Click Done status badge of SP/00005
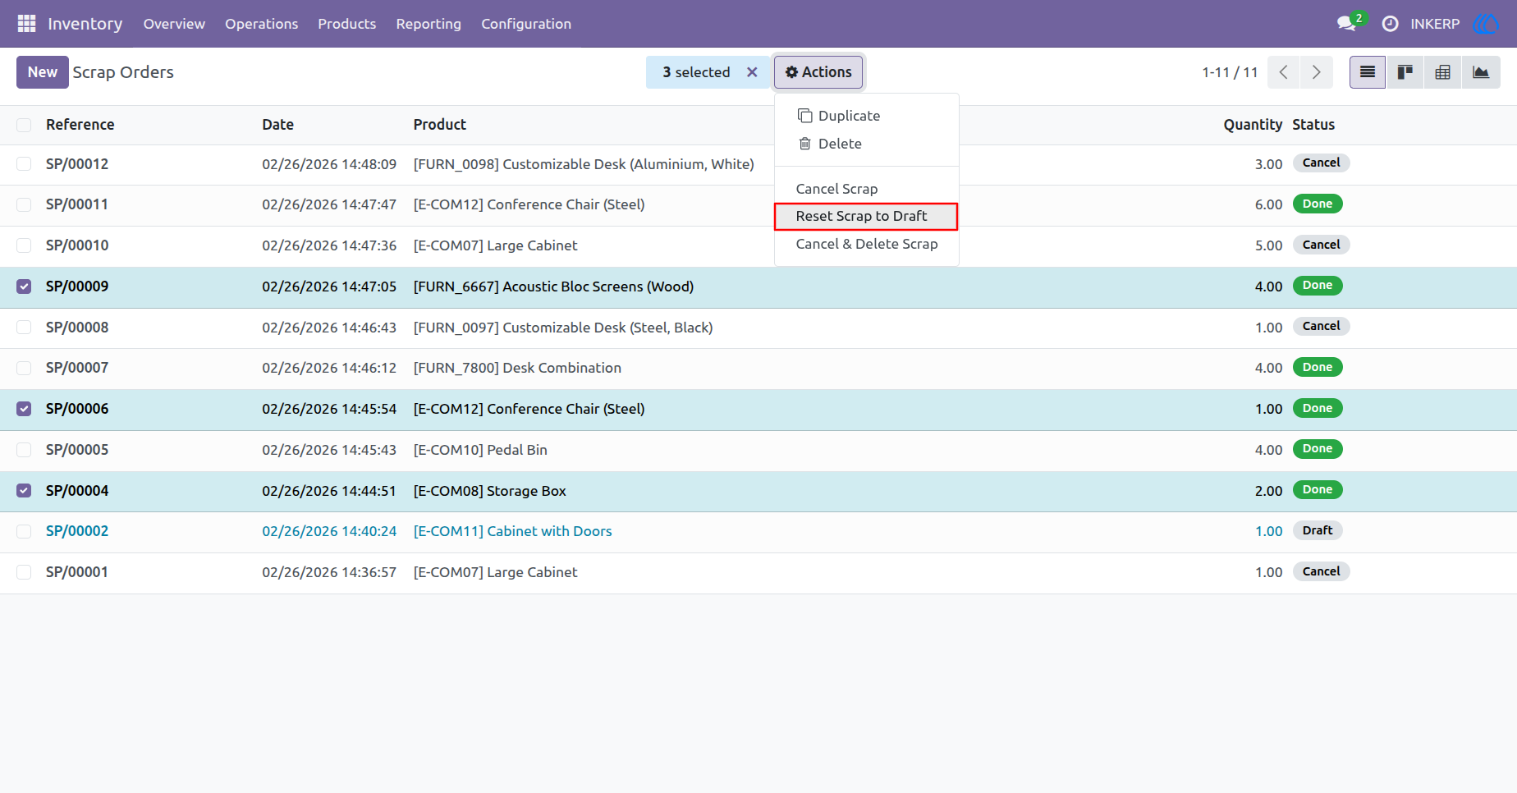Image resolution: width=1517 pixels, height=793 pixels. (x=1318, y=449)
